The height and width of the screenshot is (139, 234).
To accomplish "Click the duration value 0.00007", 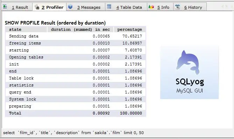I will (x=101, y=50).
